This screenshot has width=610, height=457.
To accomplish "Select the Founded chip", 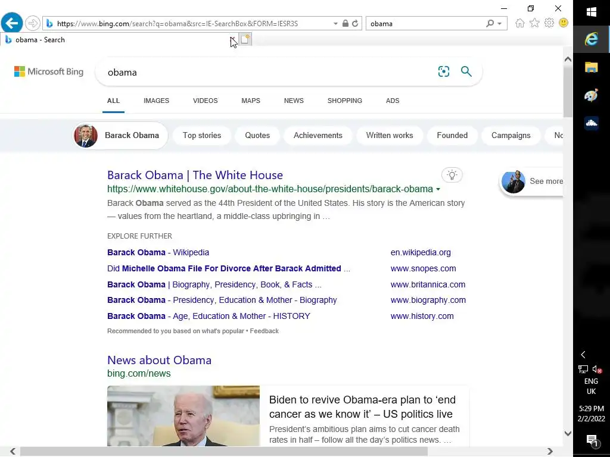I will (452, 136).
